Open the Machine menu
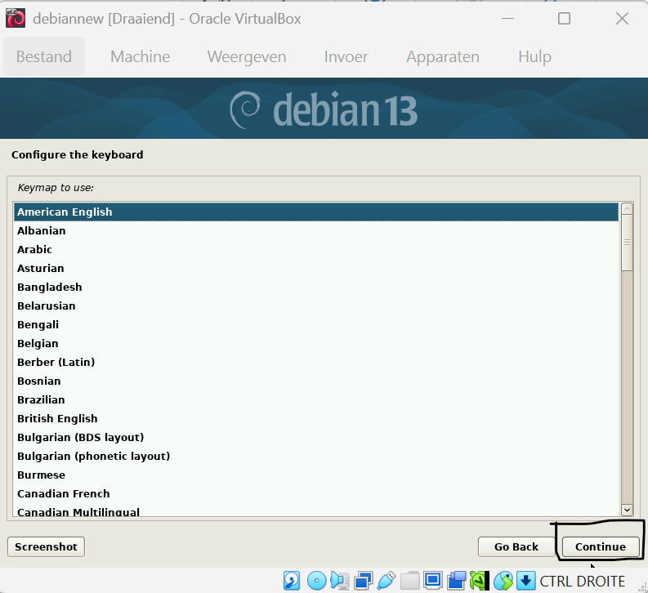The image size is (648, 593). tap(140, 56)
